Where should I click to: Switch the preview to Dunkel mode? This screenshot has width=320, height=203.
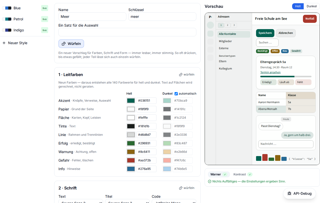(x=312, y=6)
